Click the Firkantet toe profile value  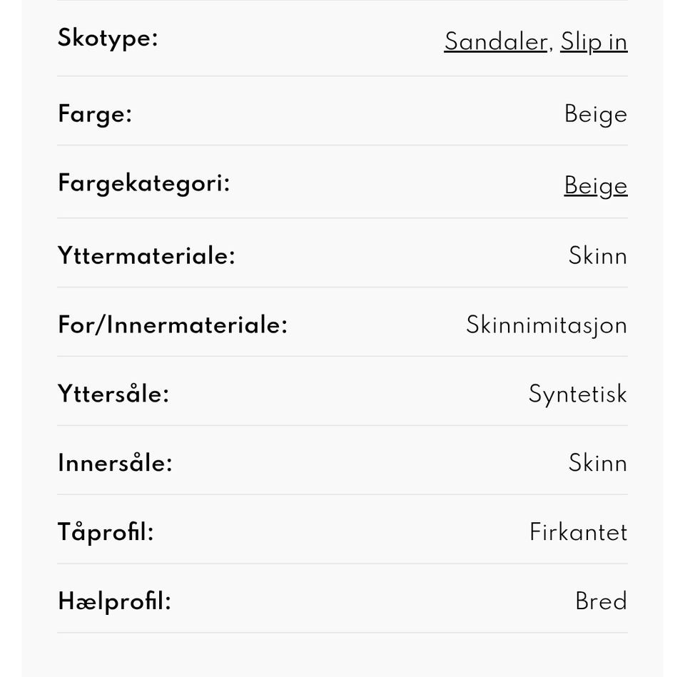(578, 532)
